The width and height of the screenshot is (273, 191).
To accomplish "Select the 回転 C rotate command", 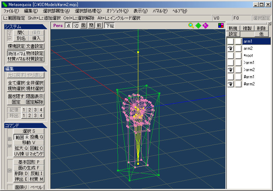I will [36, 148].
